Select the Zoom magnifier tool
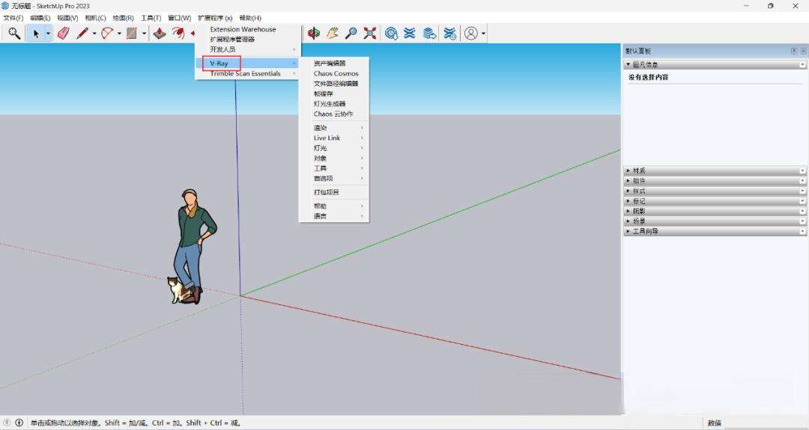The width and height of the screenshot is (809, 430). (x=351, y=34)
